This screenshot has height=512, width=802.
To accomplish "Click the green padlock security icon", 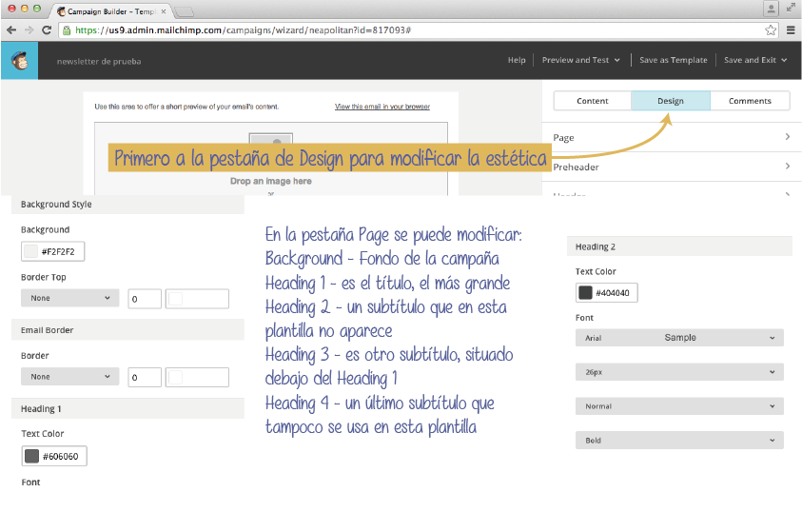I will (67, 30).
